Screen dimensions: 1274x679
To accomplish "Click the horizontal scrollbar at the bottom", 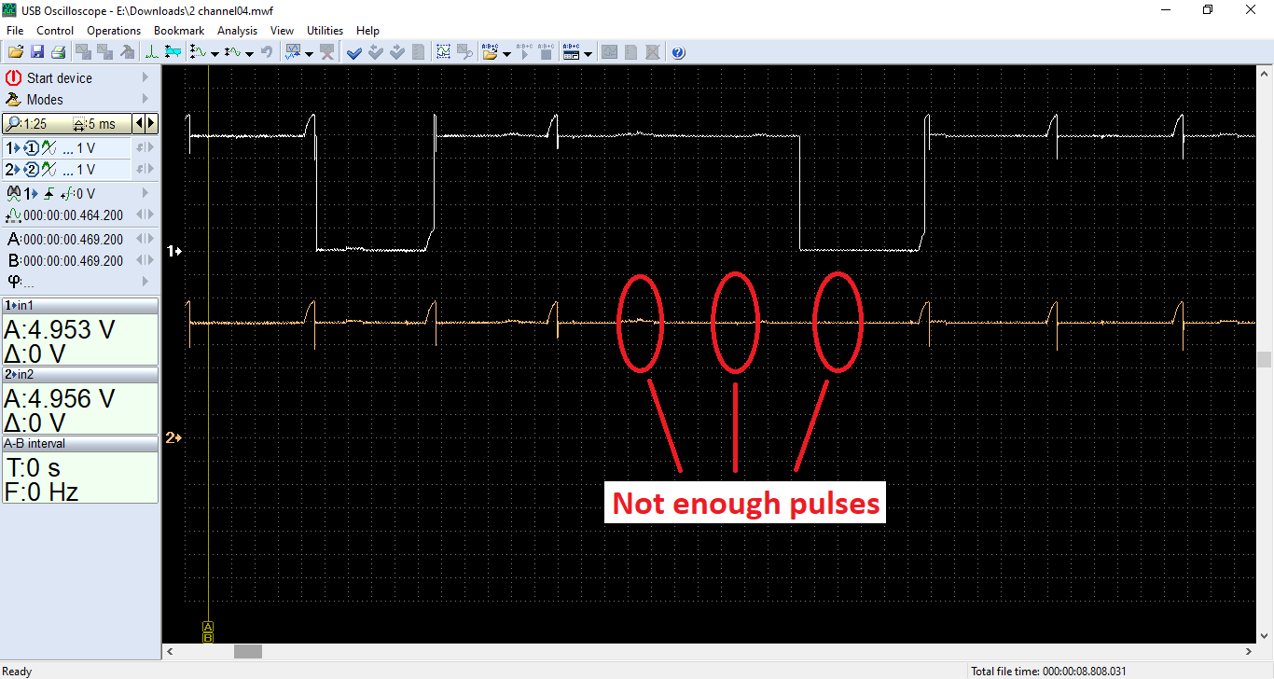I will (248, 652).
